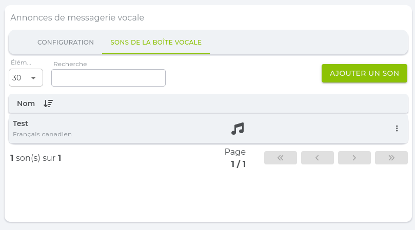Click the Recherche field label
415x230 pixels.
[70, 64]
